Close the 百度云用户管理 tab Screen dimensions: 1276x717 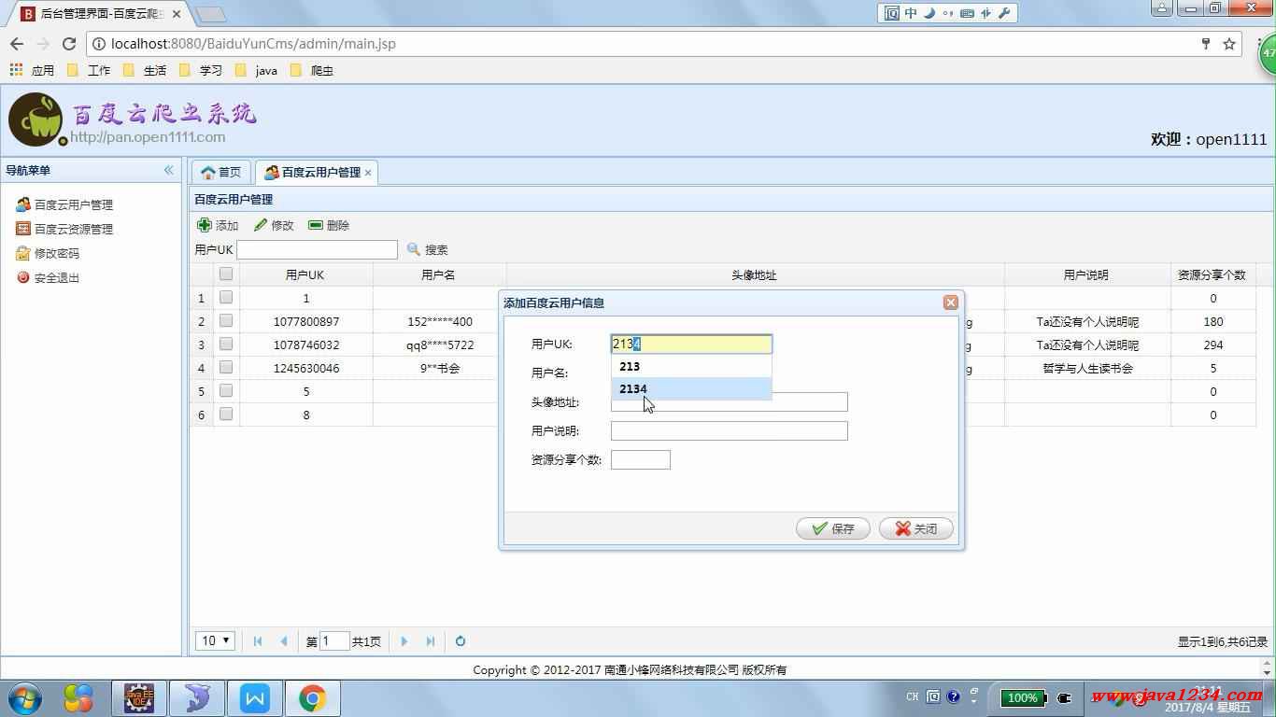368,173
